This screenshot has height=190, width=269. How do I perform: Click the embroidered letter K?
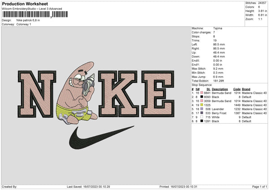click(118, 94)
